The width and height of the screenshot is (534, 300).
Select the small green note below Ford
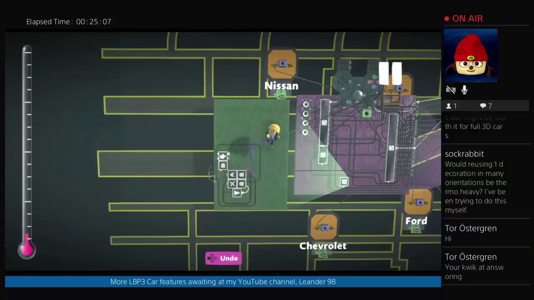point(416,229)
